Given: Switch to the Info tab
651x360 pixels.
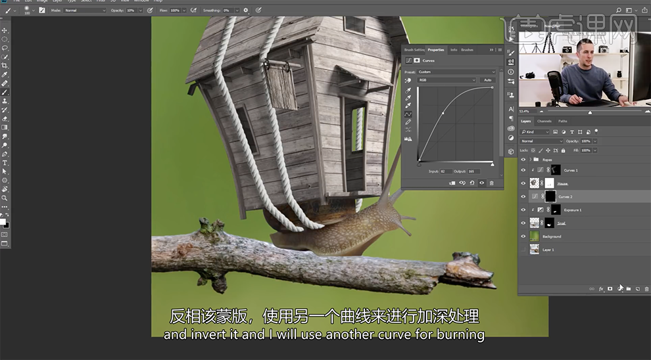Looking at the screenshot, I should [x=454, y=50].
